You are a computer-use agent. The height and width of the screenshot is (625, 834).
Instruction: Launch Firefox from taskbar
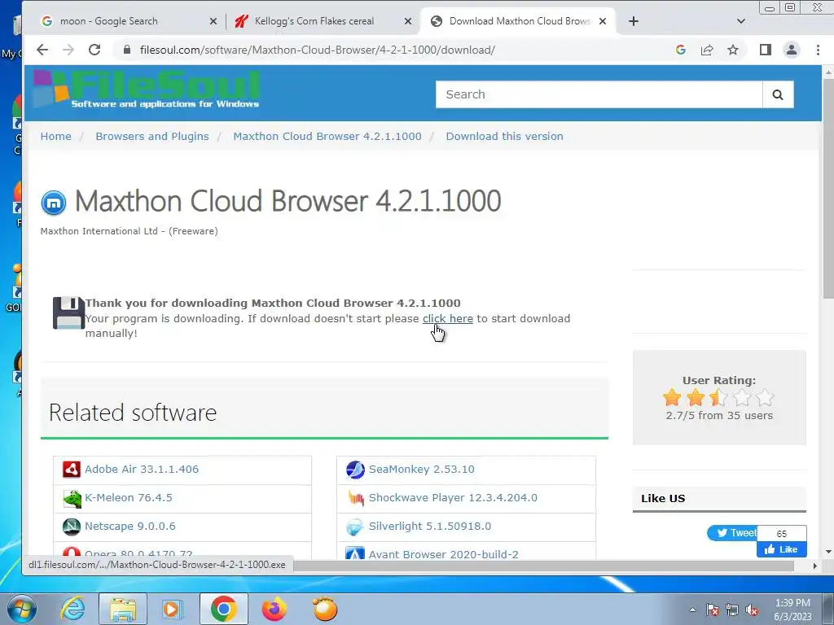(274, 609)
